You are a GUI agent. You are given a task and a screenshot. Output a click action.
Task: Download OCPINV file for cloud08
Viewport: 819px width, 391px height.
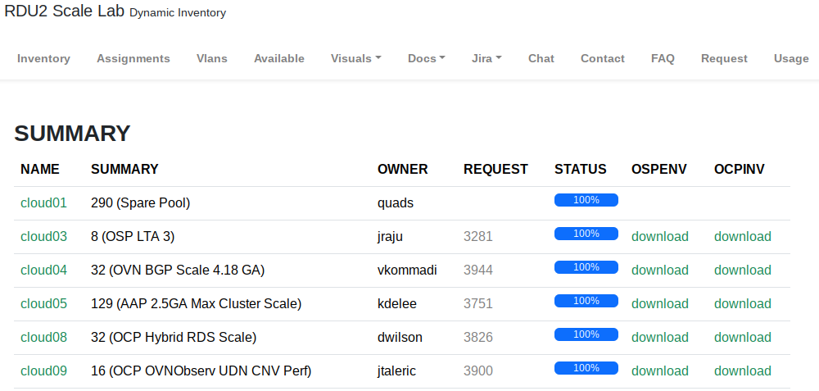[x=742, y=337]
